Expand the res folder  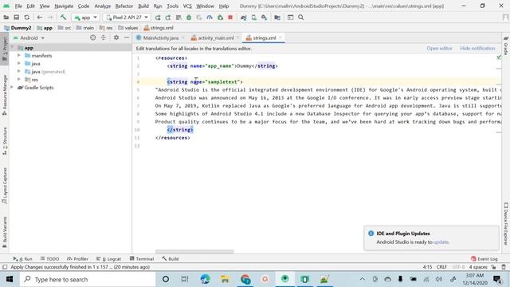(19, 80)
